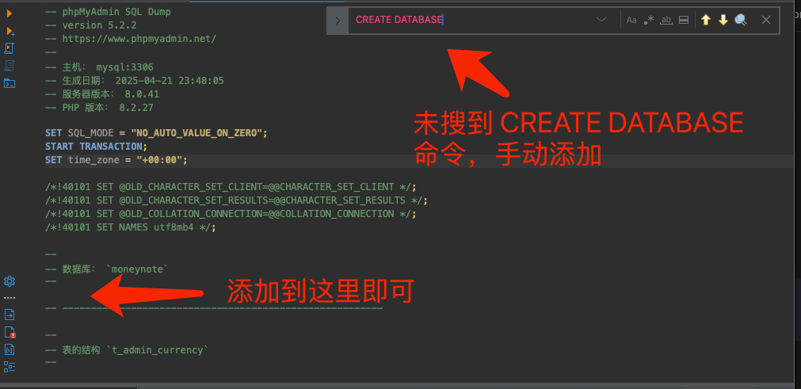Expand the replace row chevron
The height and width of the screenshot is (389, 801).
coord(338,20)
